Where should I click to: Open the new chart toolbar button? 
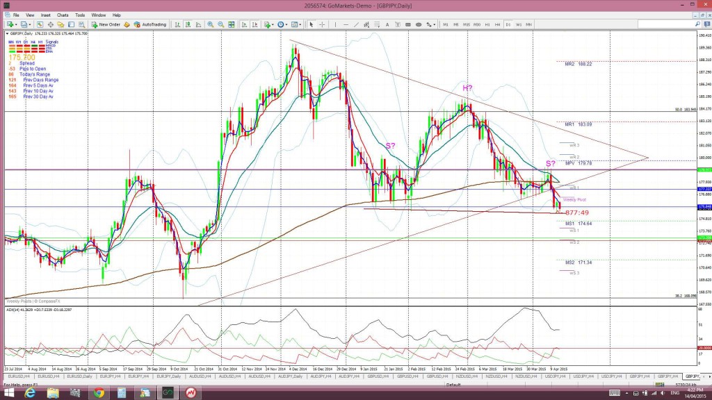point(10,24)
